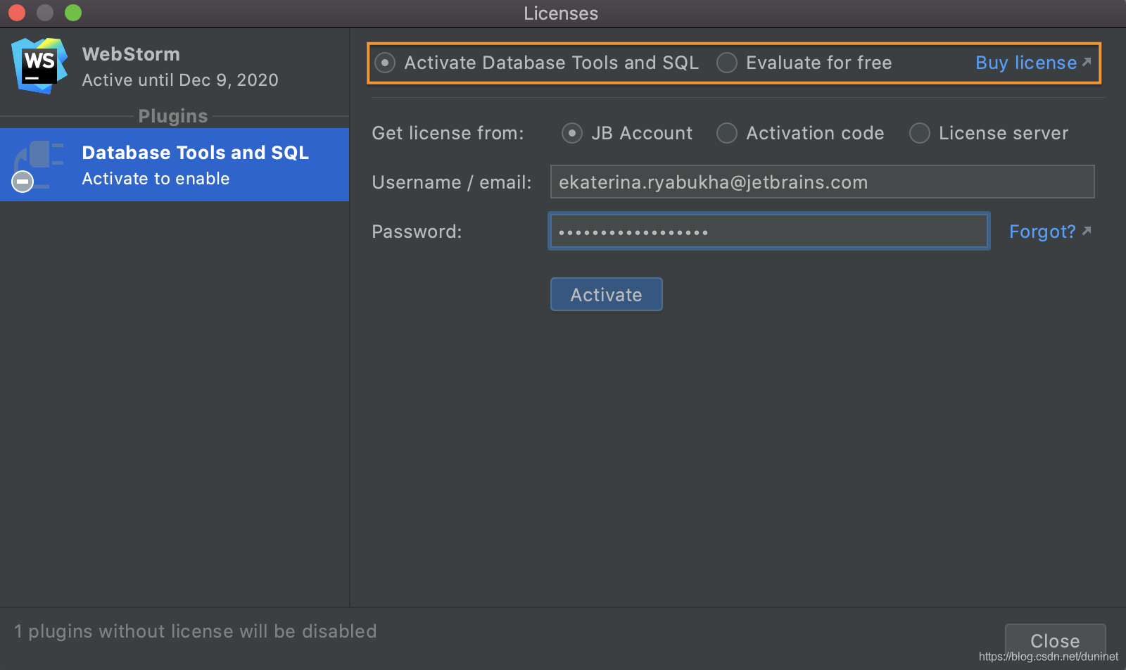Screen dimensions: 1126x670
Task: Click the Password field
Action: pyautogui.click(x=768, y=231)
